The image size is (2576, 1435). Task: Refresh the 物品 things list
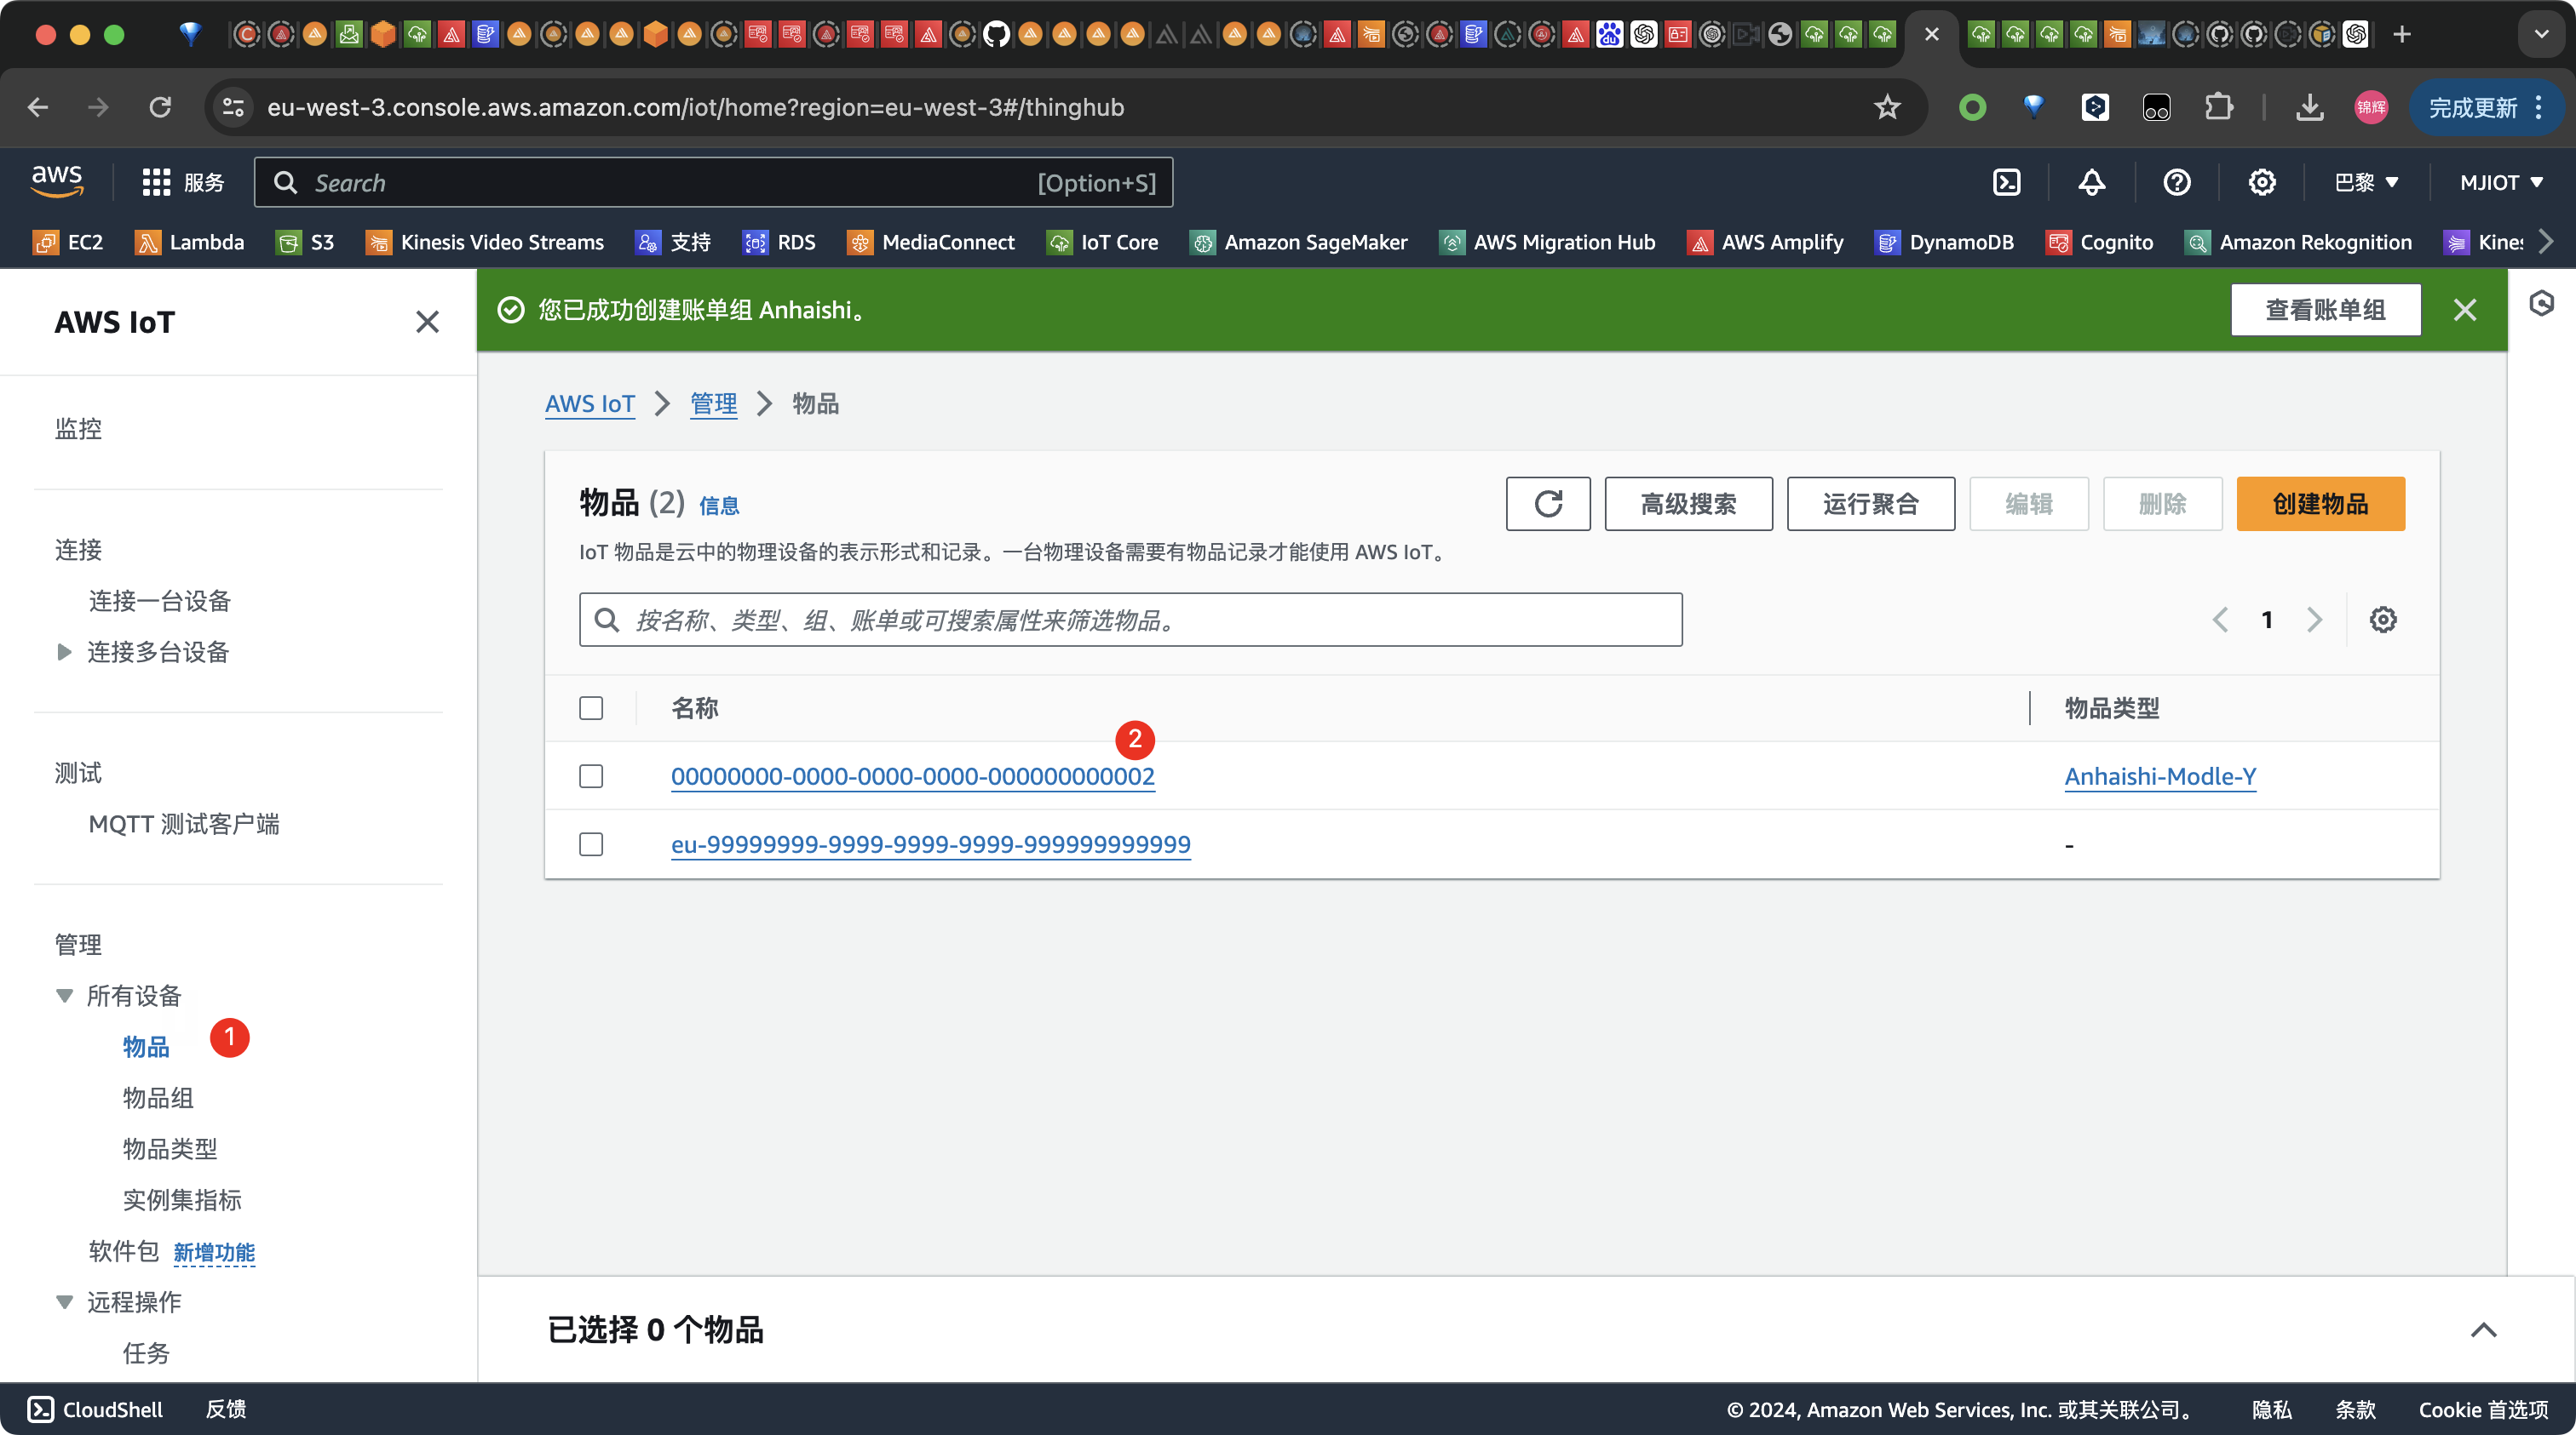coord(1548,504)
